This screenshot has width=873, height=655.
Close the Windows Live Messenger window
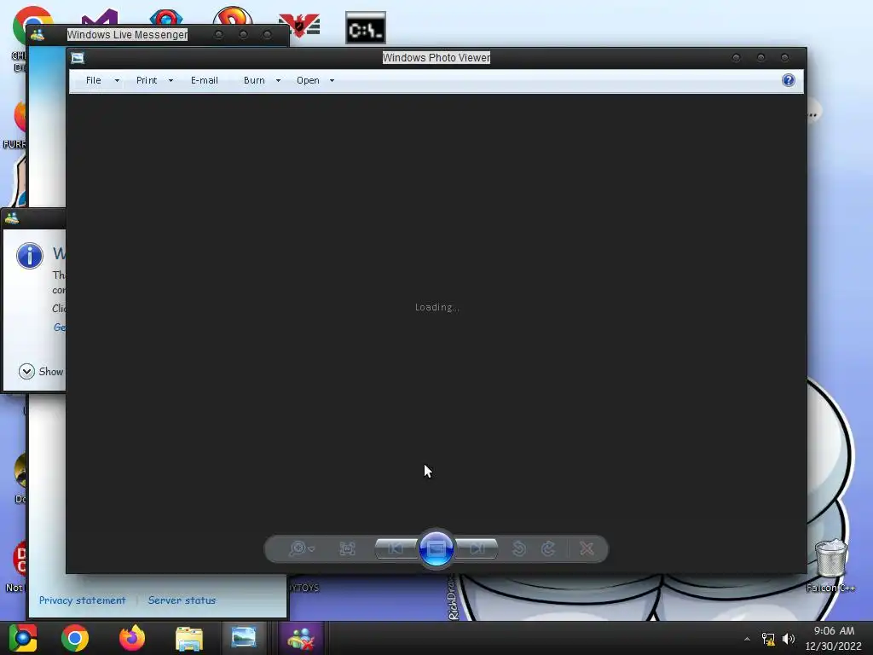point(267,34)
